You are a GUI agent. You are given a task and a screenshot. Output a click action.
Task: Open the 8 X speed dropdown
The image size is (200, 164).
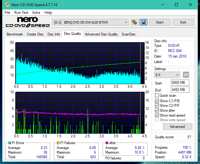click(167, 75)
